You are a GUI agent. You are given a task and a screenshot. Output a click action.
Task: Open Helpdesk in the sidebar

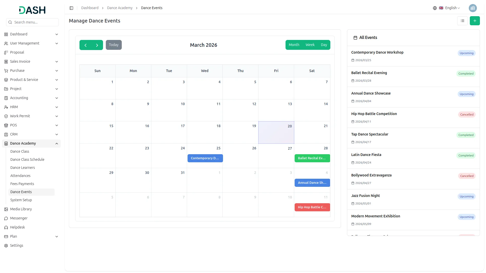pyautogui.click(x=17, y=227)
